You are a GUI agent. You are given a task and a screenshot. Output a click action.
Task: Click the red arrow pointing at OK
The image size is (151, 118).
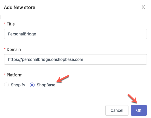[x=133, y=99]
